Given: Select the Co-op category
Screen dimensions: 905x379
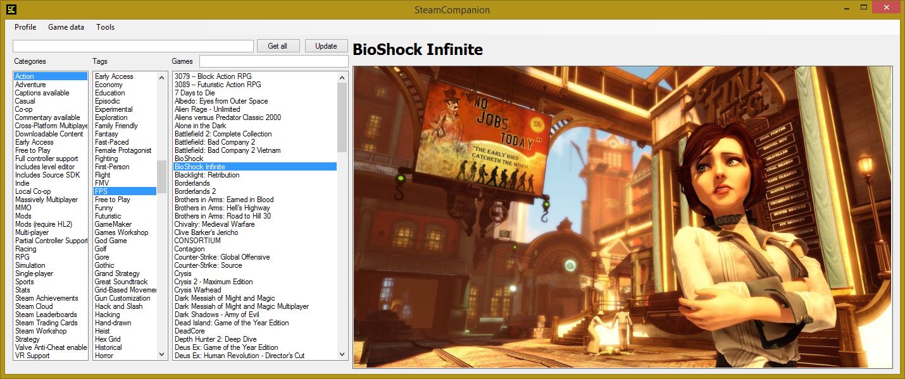Looking at the screenshot, I should coord(51,109).
